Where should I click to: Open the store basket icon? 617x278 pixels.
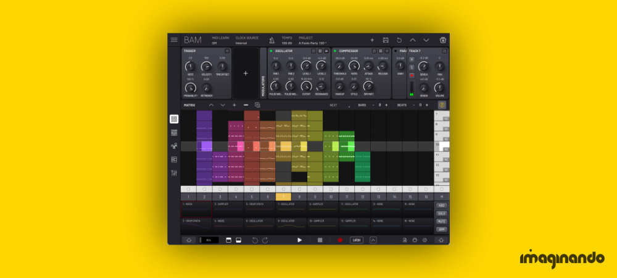(442, 40)
